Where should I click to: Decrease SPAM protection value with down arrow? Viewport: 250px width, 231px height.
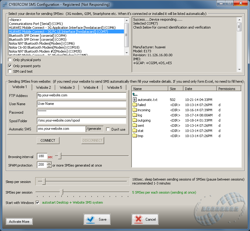coord(49,166)
